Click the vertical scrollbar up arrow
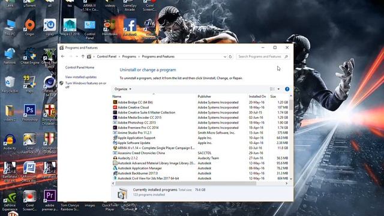This screenshot has width=384, height=216. coord(291,96)
